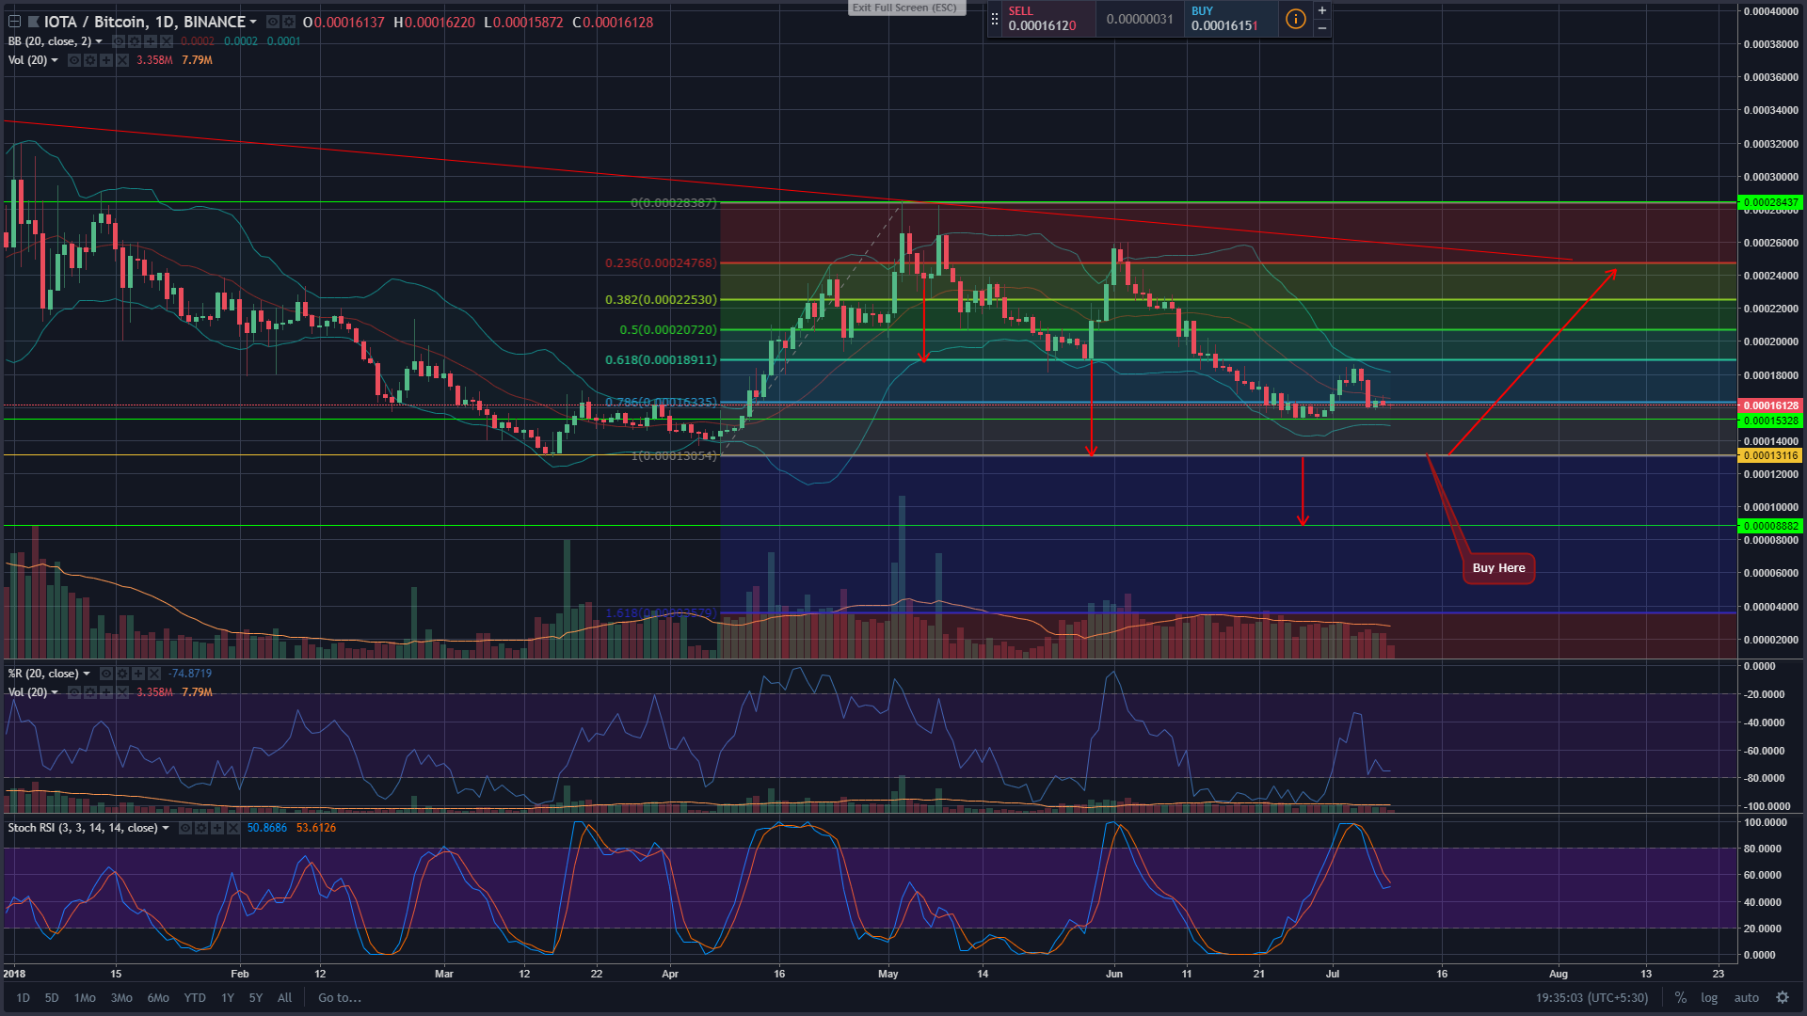
Task: Hide the Vol (20) indicator in the main pane
Action: click(74, 60)
